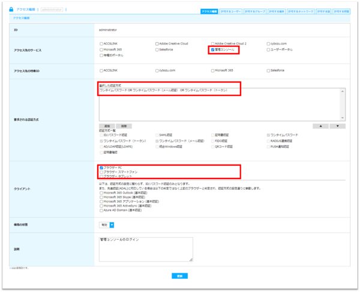The width and height of the screenshot is (360, 292).
Task: Move selected method up with ▲ button
Action: pyautogui.click(x=320, y=126)
